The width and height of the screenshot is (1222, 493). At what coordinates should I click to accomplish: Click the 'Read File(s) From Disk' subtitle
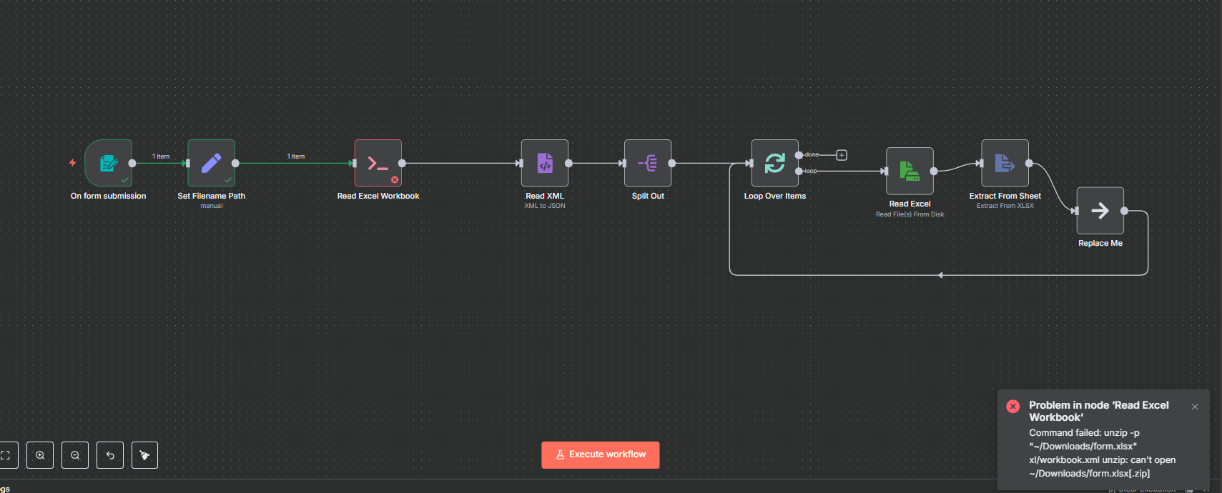click(x=910, y=214)
